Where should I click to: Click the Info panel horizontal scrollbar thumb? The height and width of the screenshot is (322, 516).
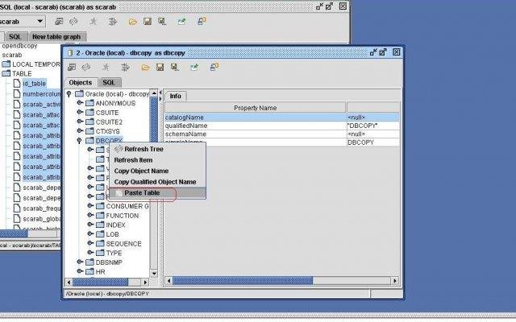coord(243,281)
